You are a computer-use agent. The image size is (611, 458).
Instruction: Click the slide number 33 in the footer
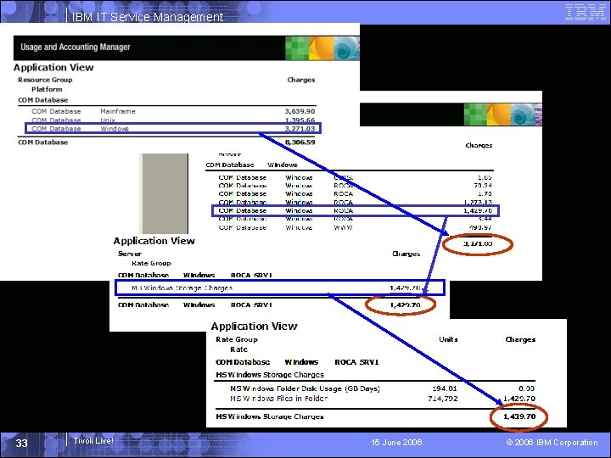coord(22,444)
